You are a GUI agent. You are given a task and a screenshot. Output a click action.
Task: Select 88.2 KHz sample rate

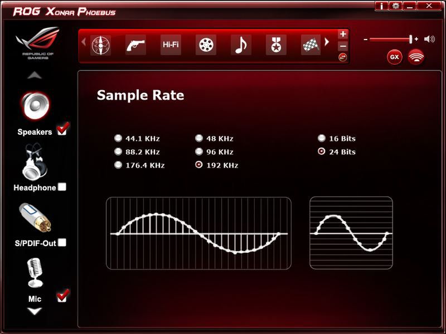[118, 151]
